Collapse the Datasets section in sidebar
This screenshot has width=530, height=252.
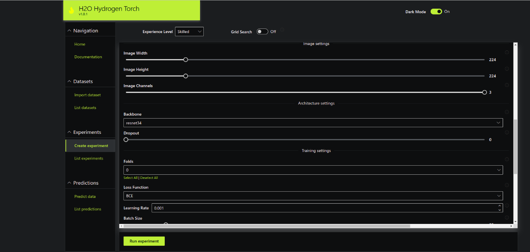[x=69, y=81]
